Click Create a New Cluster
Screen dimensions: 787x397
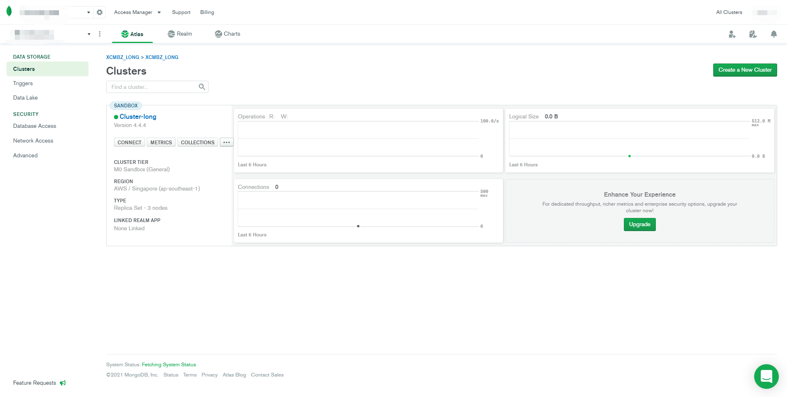pos(745,70)
